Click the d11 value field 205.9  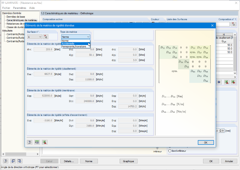tap(44, 49)
